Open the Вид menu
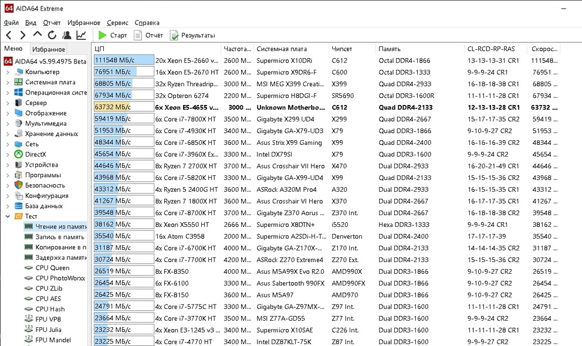Screen dimensions: 582x346 click(31, 23)
